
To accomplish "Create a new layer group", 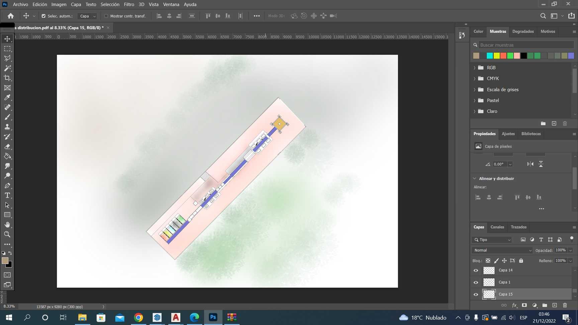I will point(545,305).
